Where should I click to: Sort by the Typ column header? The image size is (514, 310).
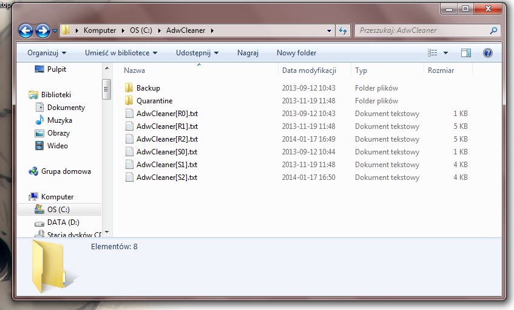(x=361, y=71)
